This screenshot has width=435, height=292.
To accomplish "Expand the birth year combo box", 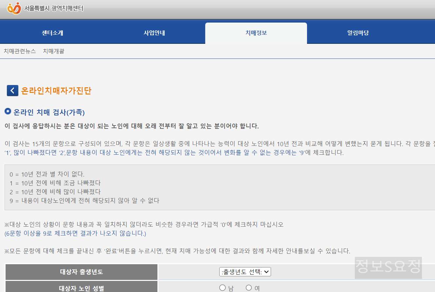I will tap(245, 272).
